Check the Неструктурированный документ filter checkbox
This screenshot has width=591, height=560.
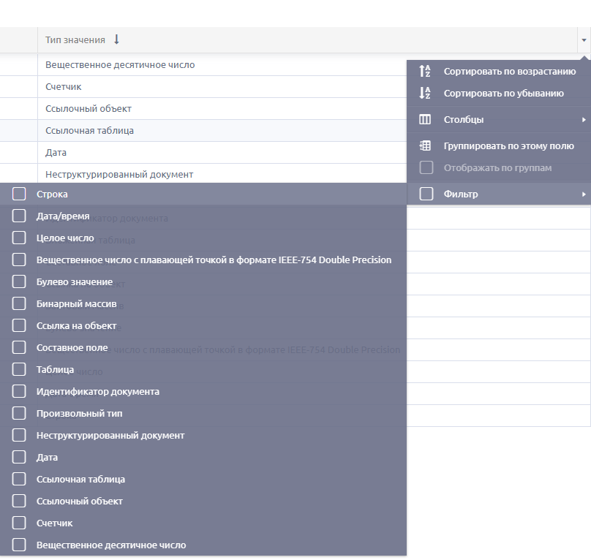[x=19, y=435]
